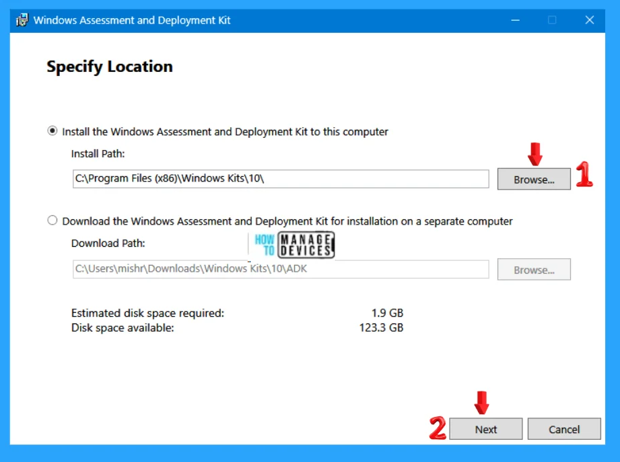620x462 pixels.
Task: Click the window title text
Action: coord(132,20)
